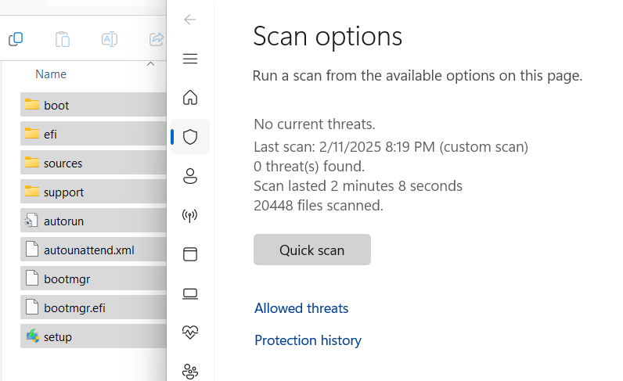The width and height of the screenshot is (623, 381).
Task: Open Device performance & health heart icon
Action: (190, 332)
